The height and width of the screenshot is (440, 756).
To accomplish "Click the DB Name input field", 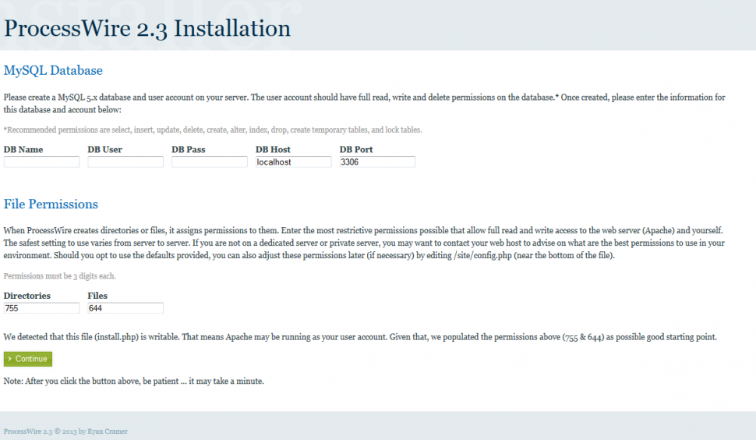I will pos(41,162).
